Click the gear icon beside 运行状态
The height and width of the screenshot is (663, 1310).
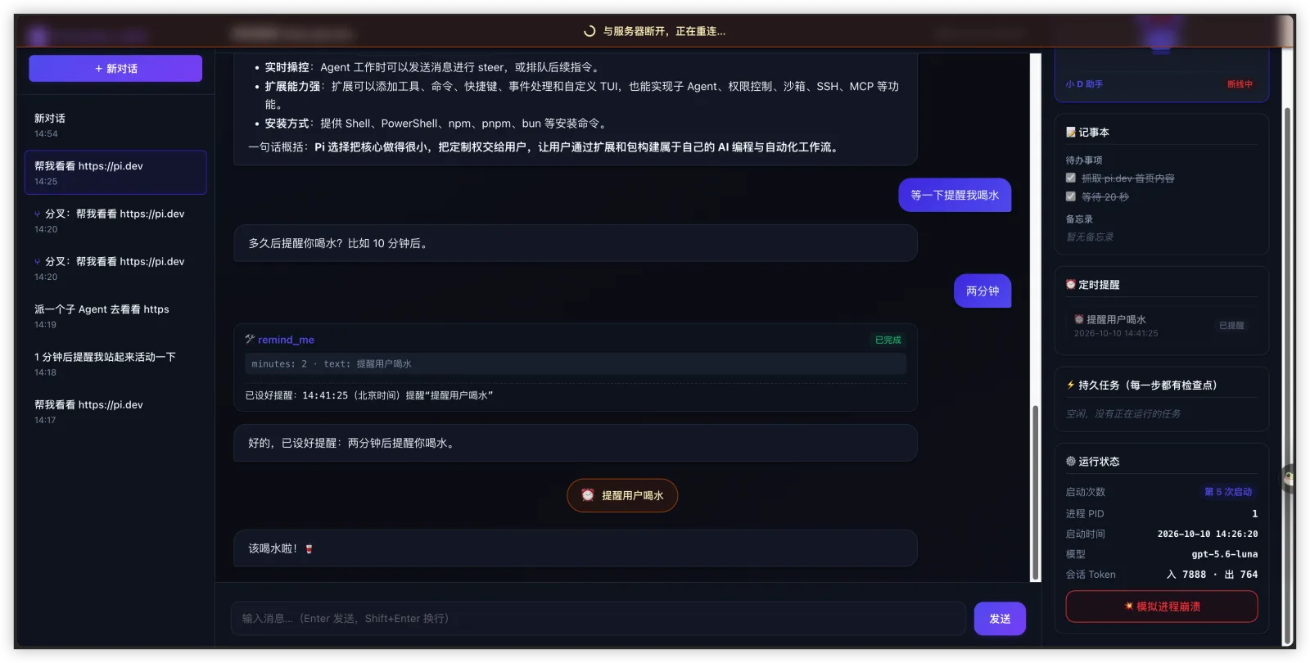pos(1071,462)
